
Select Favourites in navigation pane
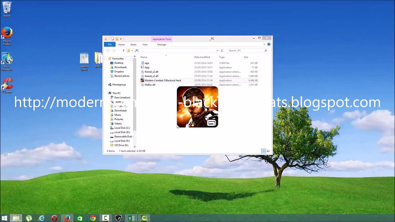click(118, 59)
